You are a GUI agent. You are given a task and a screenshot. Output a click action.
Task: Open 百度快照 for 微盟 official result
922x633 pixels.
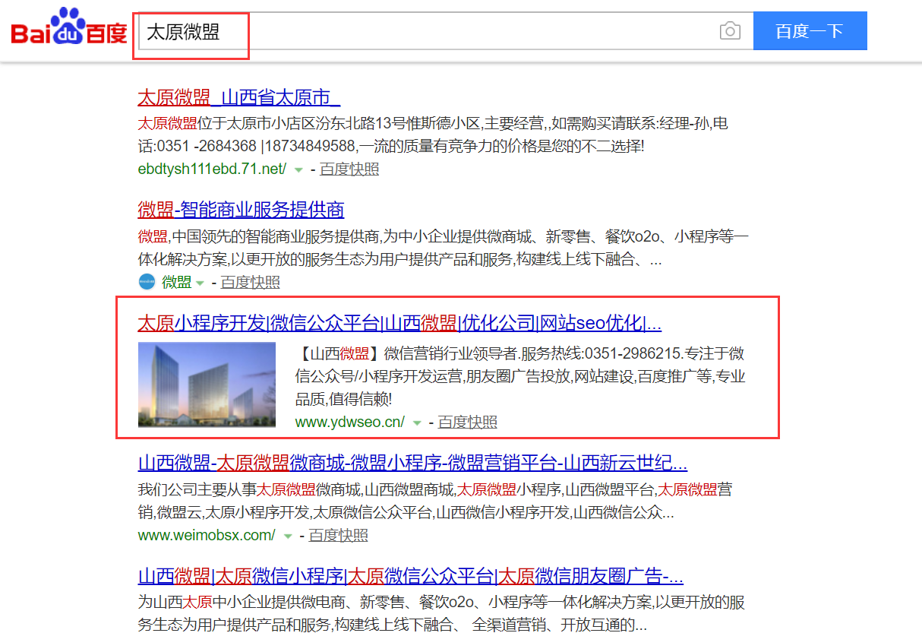(250, 283)
